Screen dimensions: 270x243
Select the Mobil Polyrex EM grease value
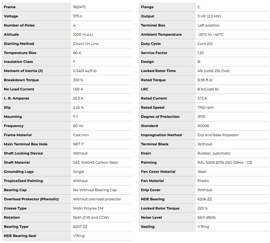tap(88, 208)
